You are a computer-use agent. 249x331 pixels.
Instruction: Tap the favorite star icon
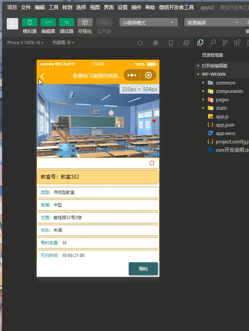pyautogui.click(x=152, y=163)
